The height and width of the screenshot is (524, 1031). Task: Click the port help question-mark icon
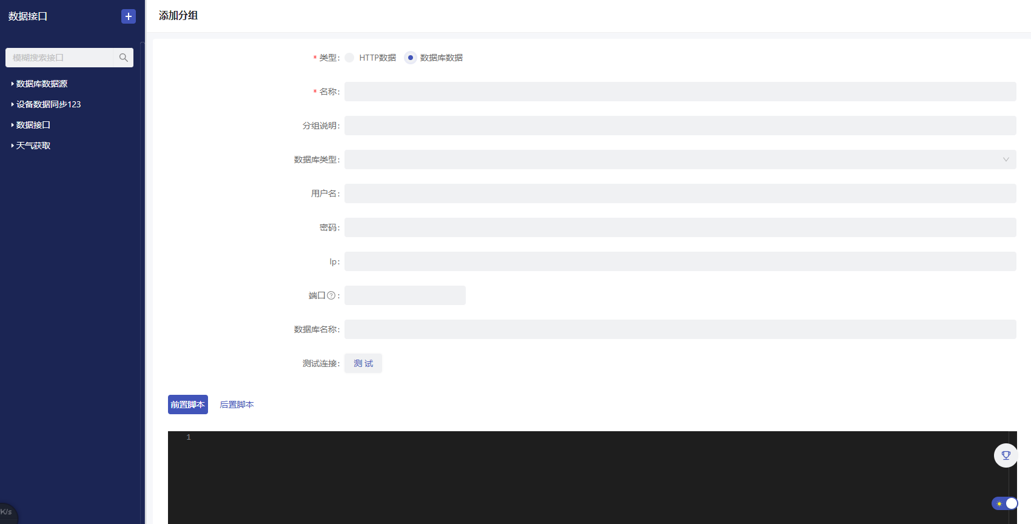331,295
